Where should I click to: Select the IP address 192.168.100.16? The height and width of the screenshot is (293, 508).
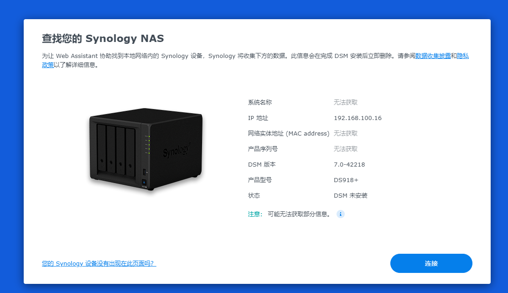click(358, 118)
